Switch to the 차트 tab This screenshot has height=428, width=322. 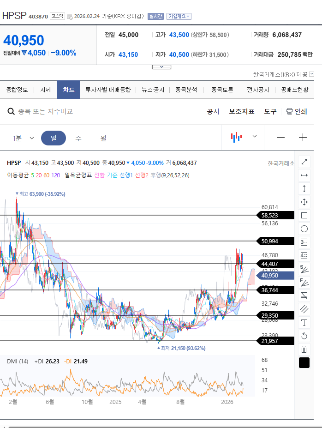point(68,90)
